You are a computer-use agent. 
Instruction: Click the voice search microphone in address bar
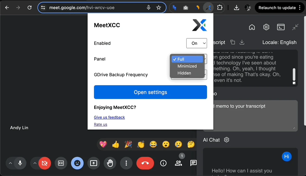point(149,8)
